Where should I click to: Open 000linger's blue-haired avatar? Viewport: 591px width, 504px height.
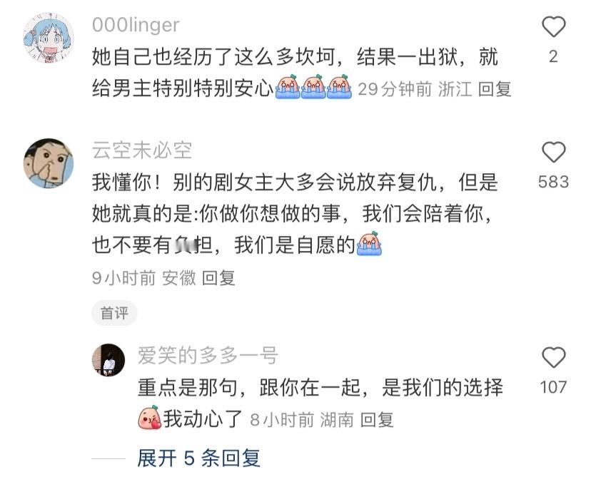tap(49, 38)
